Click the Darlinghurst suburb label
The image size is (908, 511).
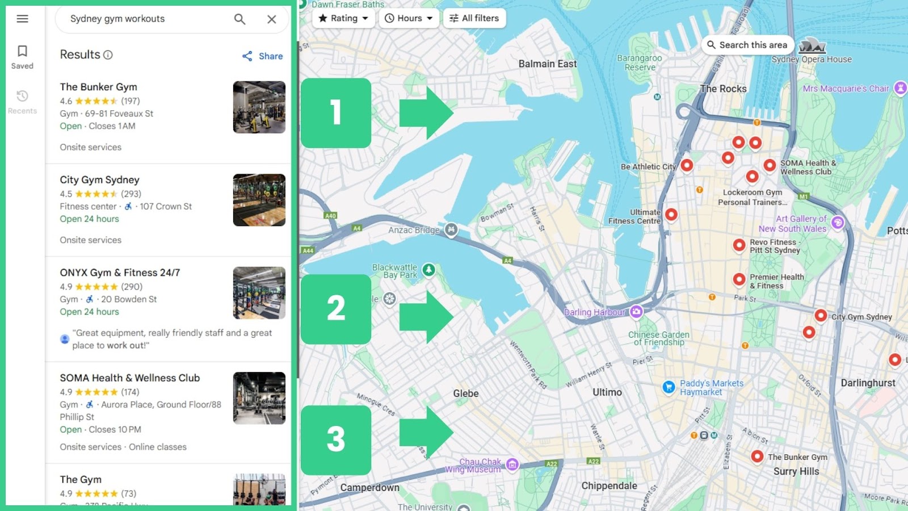click(868, 383)
